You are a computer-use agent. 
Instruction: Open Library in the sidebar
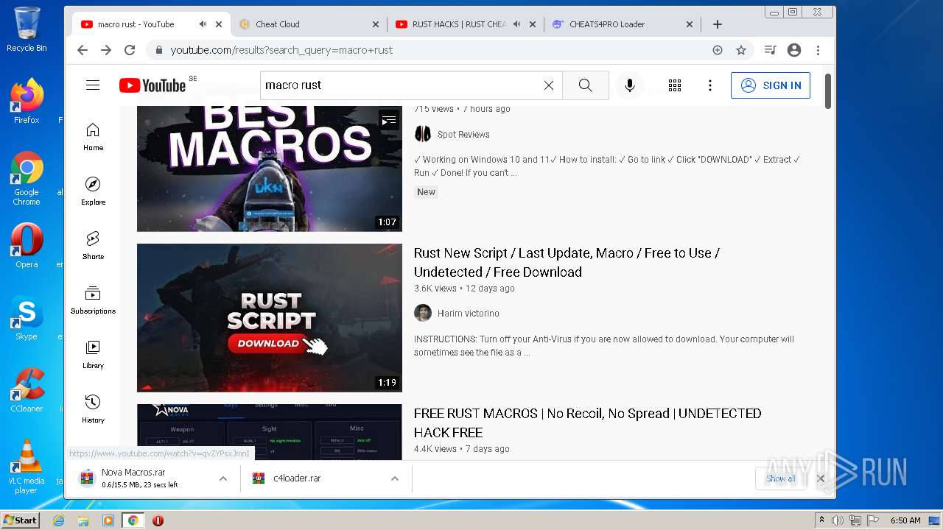point(93,355)
